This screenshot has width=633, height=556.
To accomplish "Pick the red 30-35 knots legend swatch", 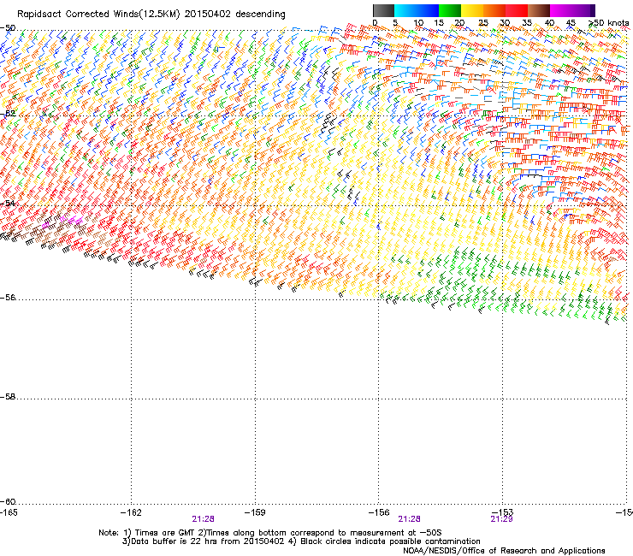I will click(517, 10).
